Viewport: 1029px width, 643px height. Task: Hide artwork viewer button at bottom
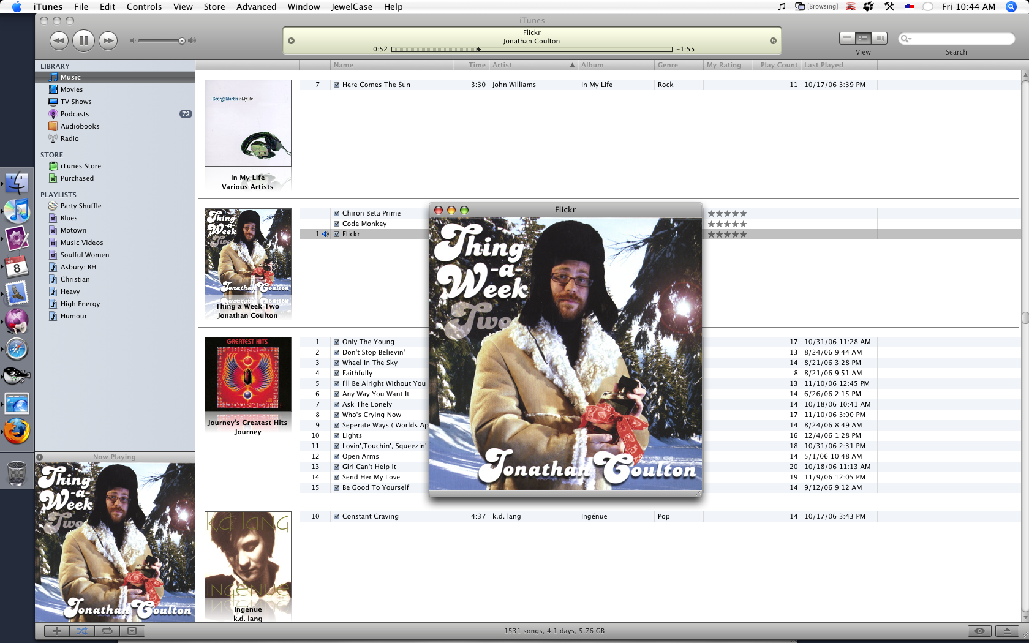click(x=132, y=631)
